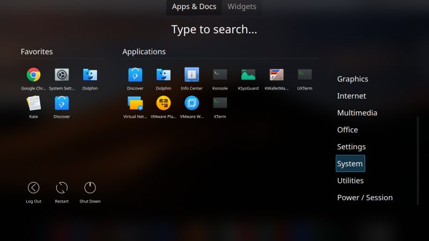This screenshot has height=241, width=429.
Task: Click the category list scrollbar
Action: [418, 161]
